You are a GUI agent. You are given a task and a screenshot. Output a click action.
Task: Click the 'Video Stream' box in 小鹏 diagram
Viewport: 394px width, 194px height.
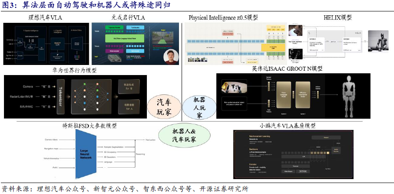[x=288, y=172]
